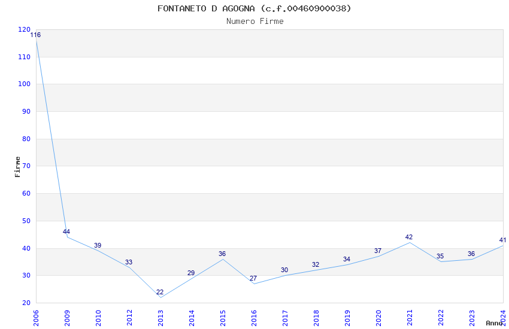Click x-axis year 2009
Image resolution: width=509 pixels, height=329 pixels.
[x=67, y=318]
